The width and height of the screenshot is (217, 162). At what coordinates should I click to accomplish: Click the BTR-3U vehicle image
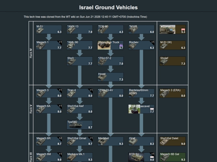click(136, 157)
